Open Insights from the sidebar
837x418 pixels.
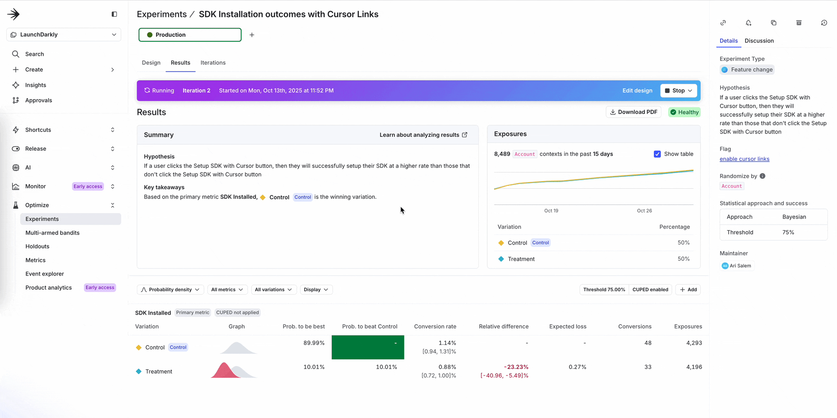[36, 85]
